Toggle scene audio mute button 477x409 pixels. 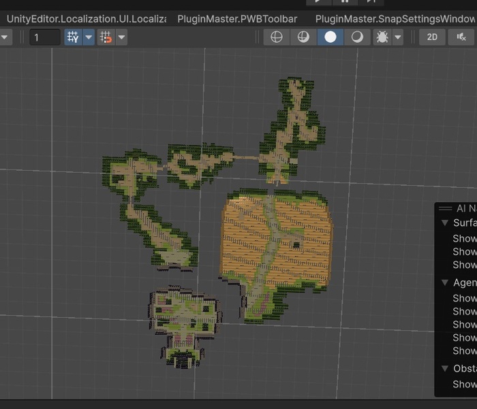tap(461, 37)
